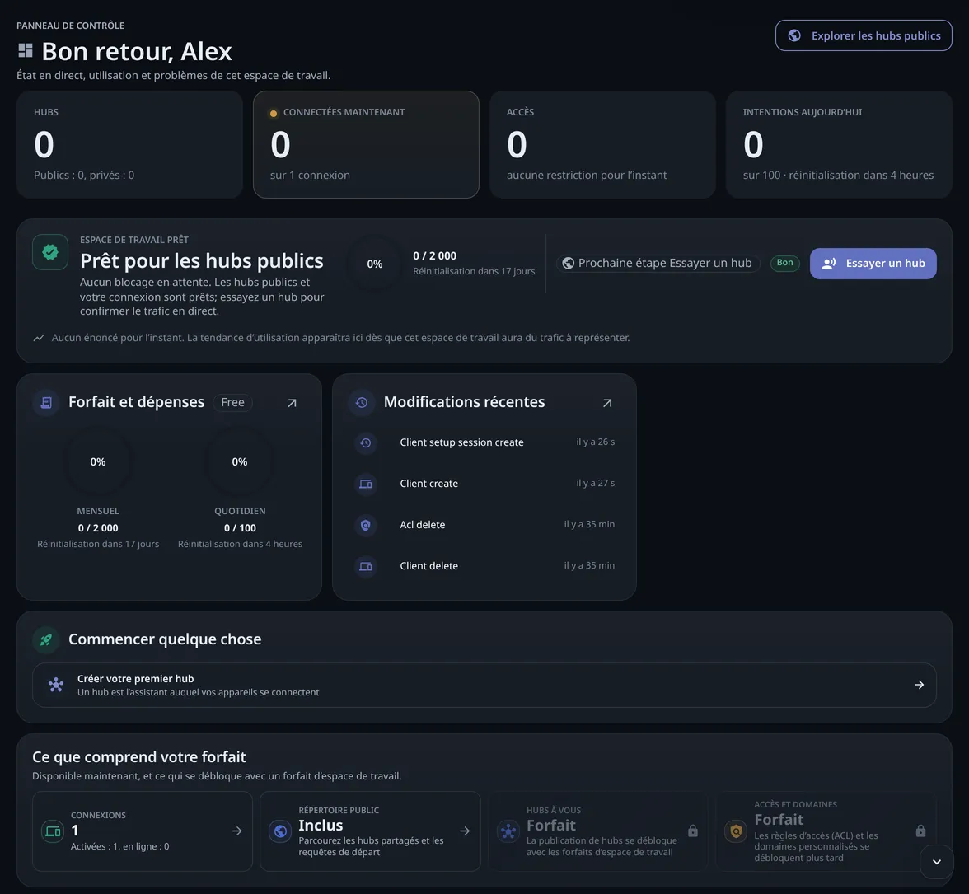Open the Créer votre premier hub row
Screen dimensions: 969x894
(x=484, y=686)
